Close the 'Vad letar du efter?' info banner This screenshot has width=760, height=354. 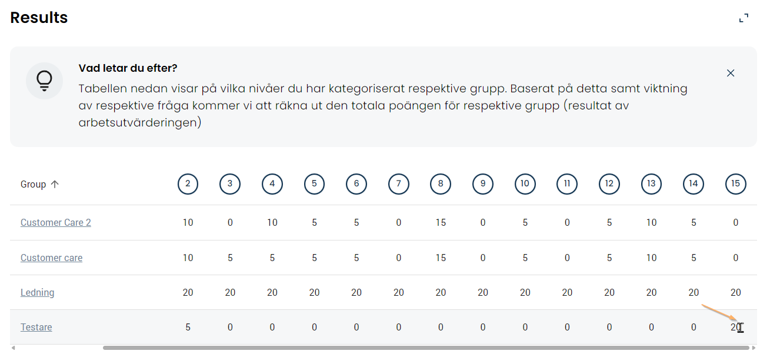coord(731,73)
